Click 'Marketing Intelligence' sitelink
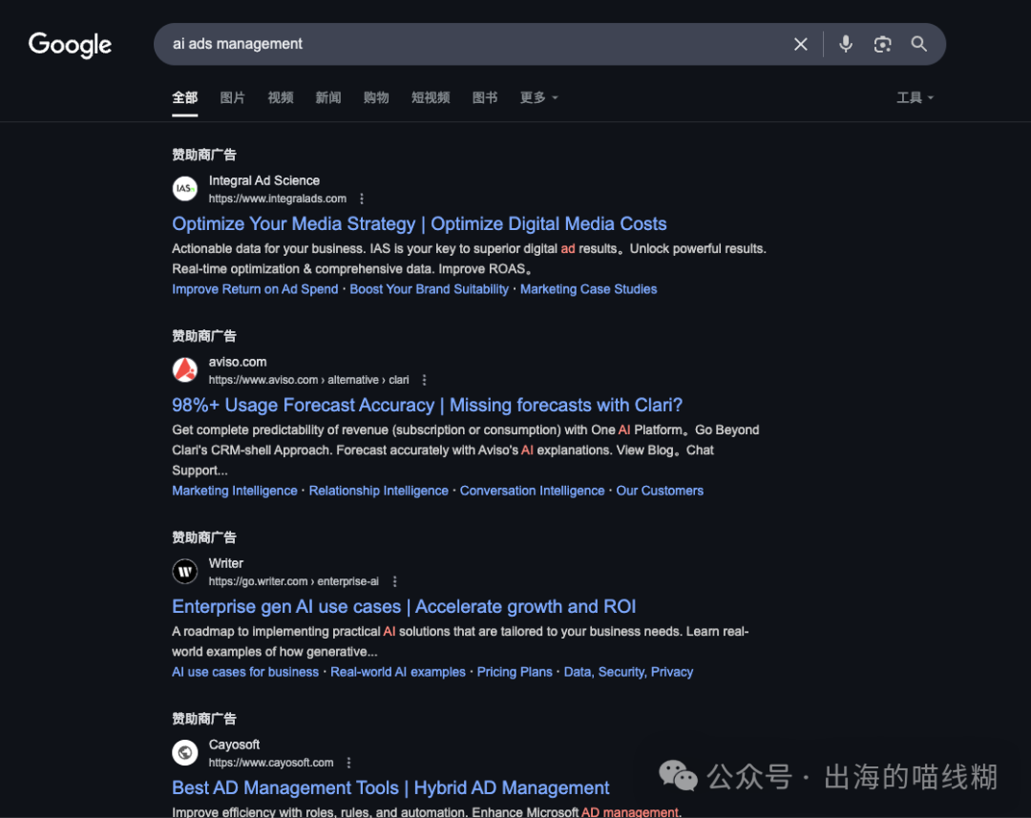The width and height of the screenshot is (1031, 818). (235, 491)
